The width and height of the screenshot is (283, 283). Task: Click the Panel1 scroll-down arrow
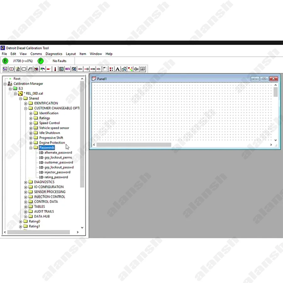(275, 140)
